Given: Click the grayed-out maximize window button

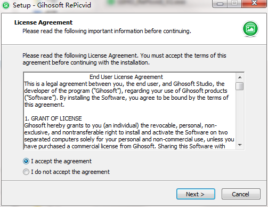Looking at the screenshot, I should click(234, 3).
